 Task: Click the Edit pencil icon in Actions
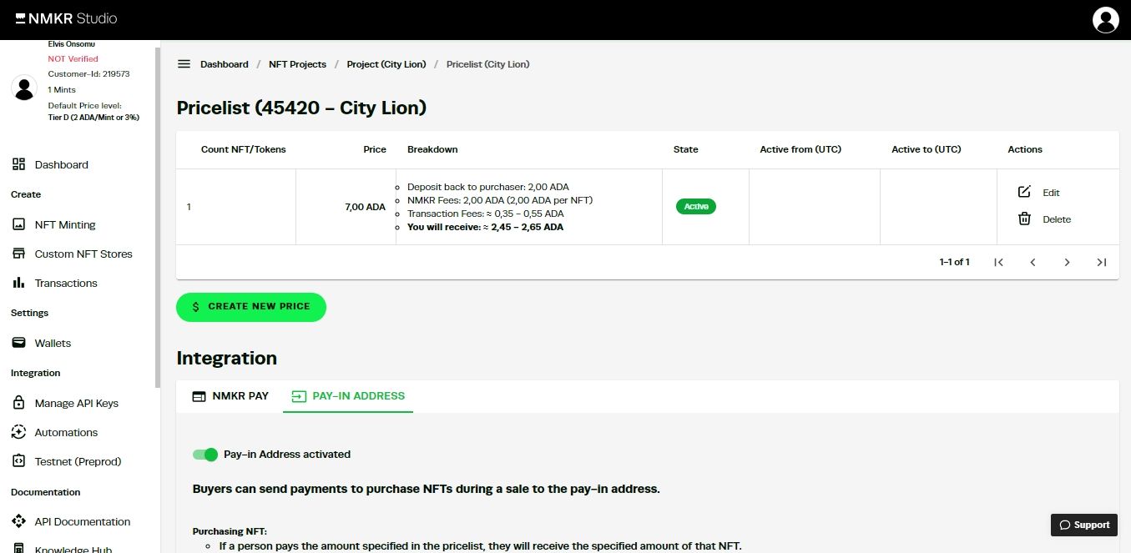click(1024, 192)
